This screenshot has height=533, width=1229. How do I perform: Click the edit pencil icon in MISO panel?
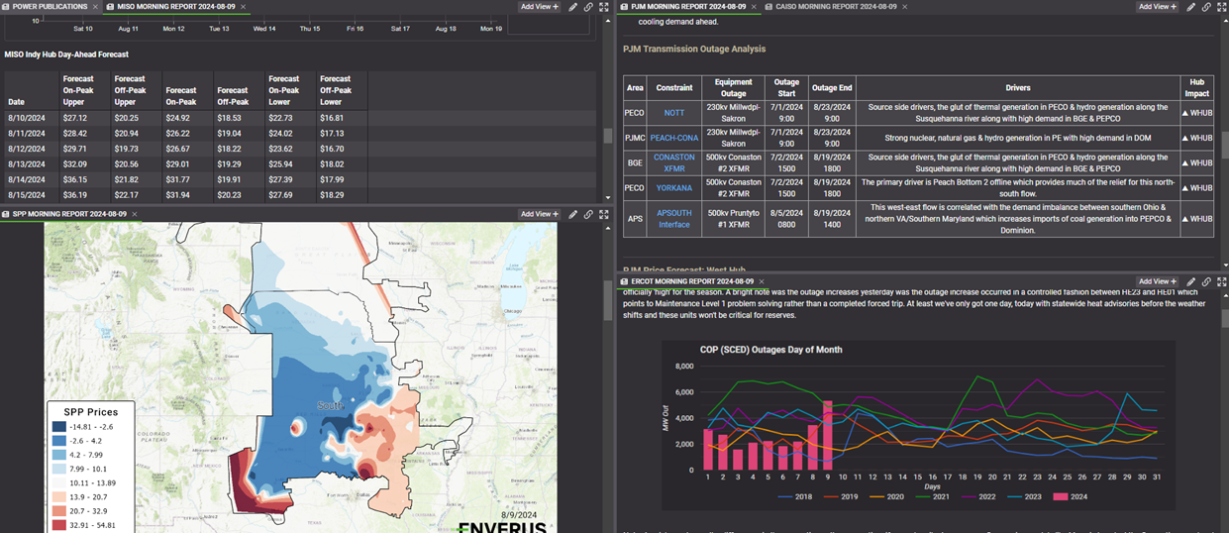(x=573, y=7)
